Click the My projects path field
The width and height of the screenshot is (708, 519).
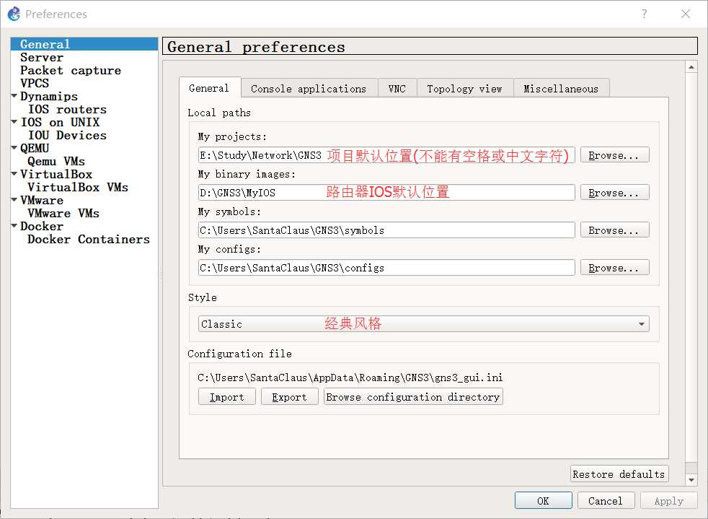(386, 155)
